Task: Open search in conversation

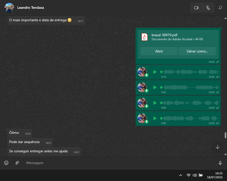Action: 220,8
